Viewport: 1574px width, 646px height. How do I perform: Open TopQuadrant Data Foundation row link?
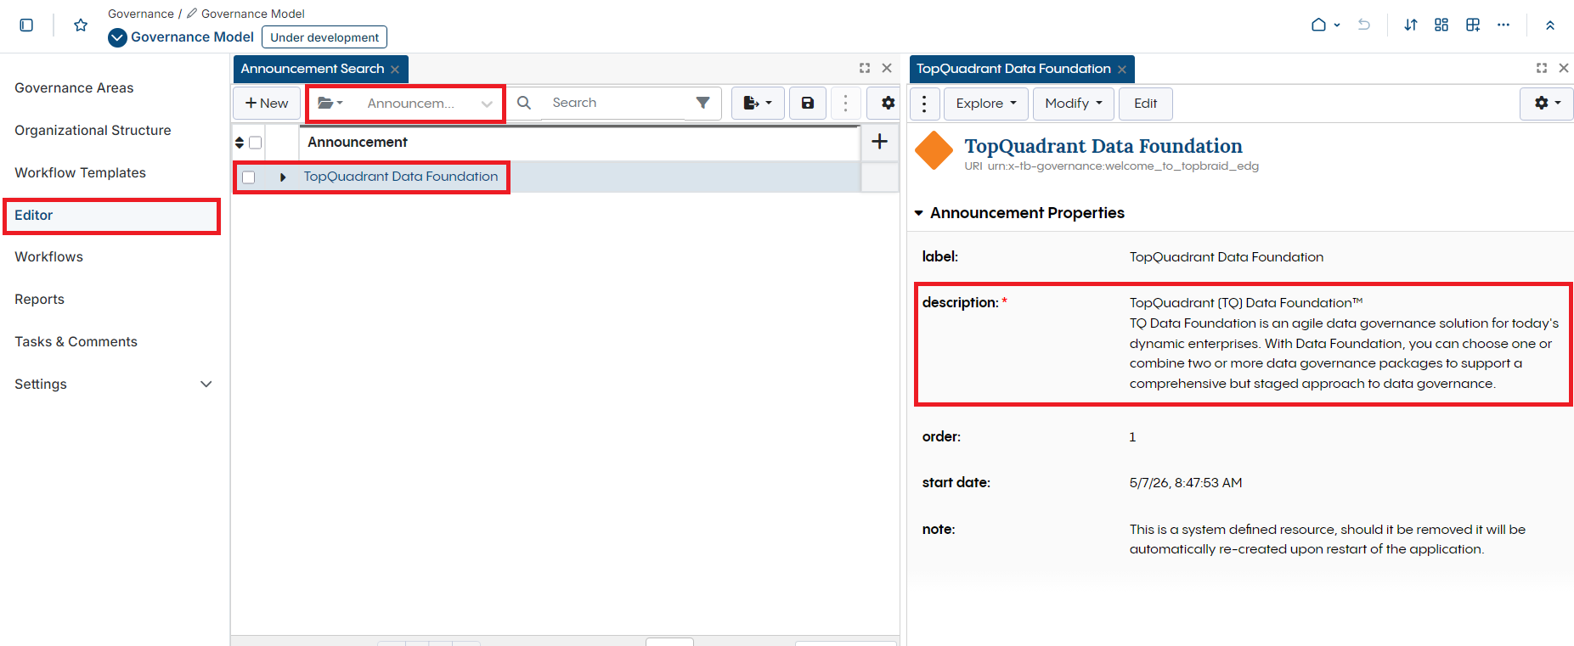pos(401,177)
